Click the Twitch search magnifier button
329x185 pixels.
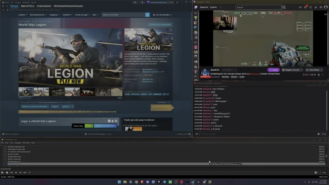pos(284,7)
